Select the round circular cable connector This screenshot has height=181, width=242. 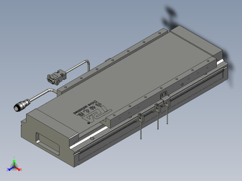(22, 105)
